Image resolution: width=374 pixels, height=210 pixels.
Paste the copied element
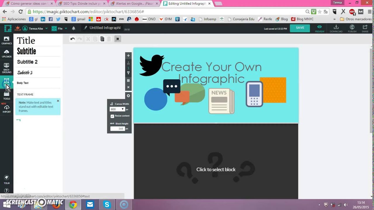click(x=102, y=39)
